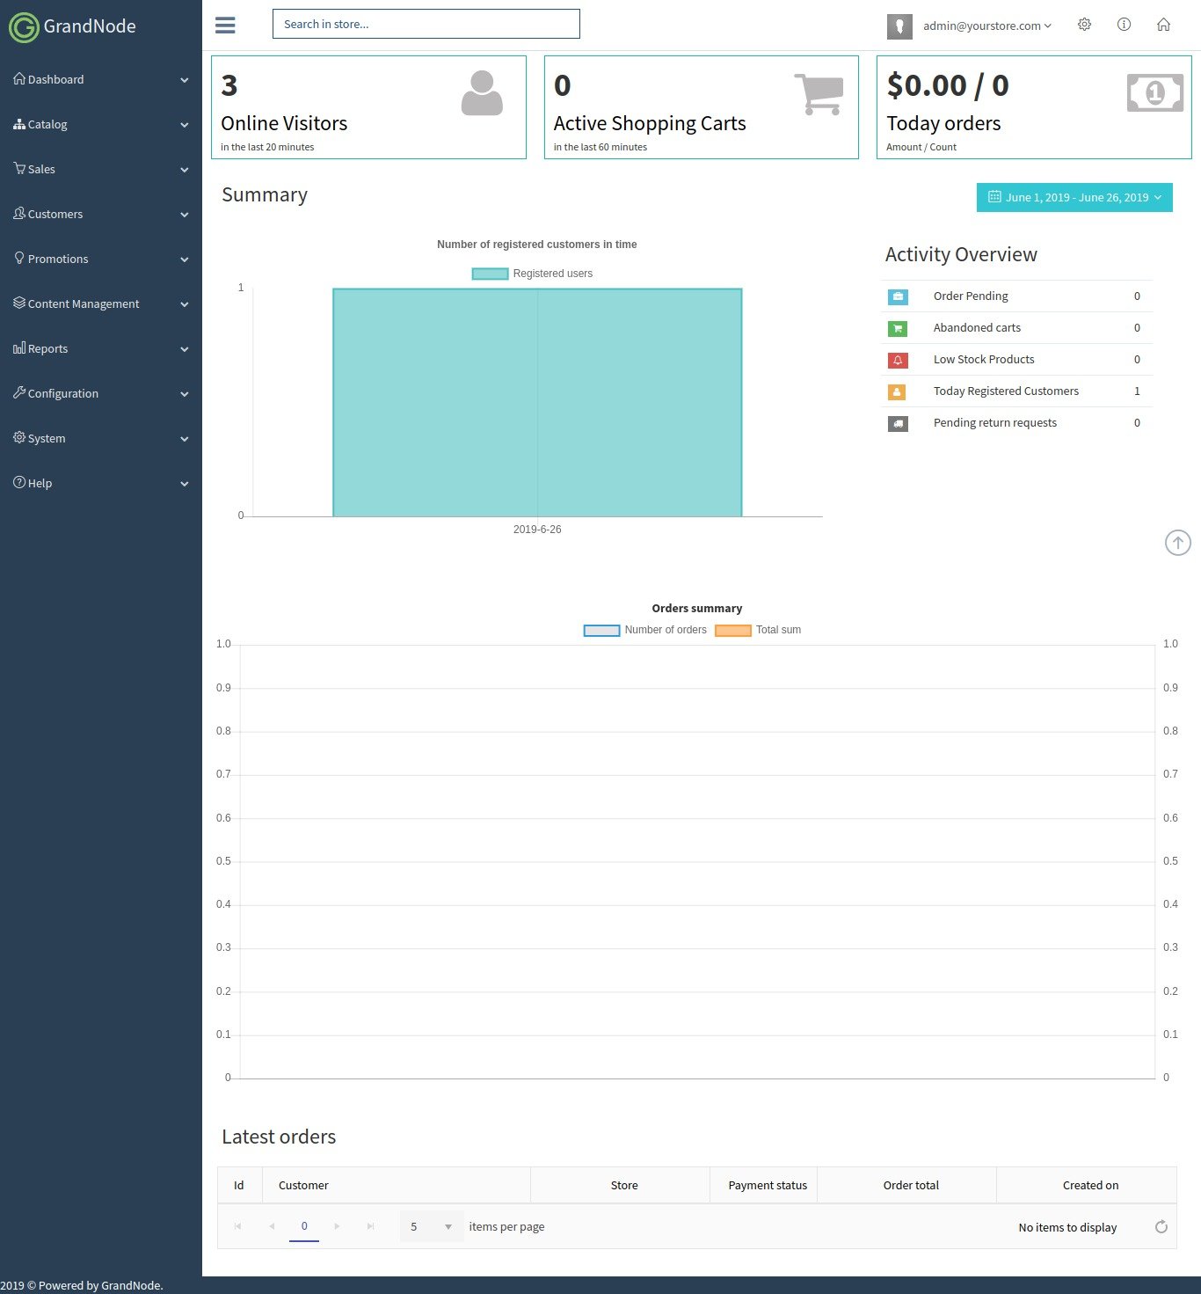Refresh the Latest orders grid
The image size is (1201, 1294).
(1161, 1226)
